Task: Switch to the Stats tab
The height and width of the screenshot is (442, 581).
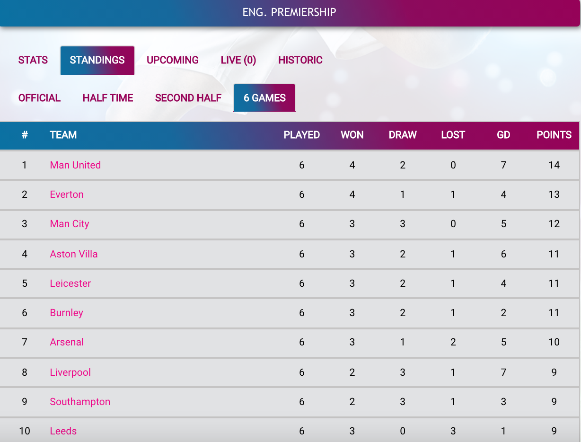Action: (33, 60)
